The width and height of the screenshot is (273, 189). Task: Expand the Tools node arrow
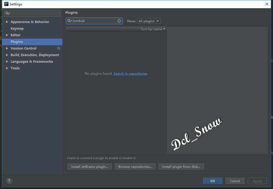[x=7, y=68]
